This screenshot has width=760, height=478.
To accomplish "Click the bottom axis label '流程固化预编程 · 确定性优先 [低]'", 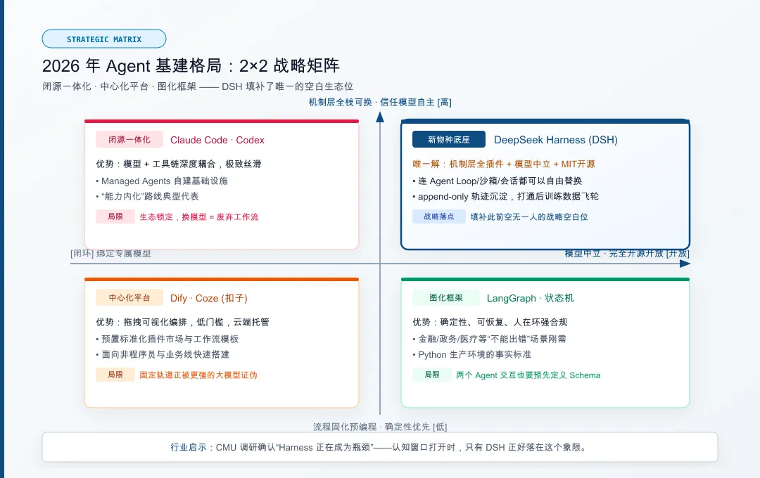I will pos(380,427).
